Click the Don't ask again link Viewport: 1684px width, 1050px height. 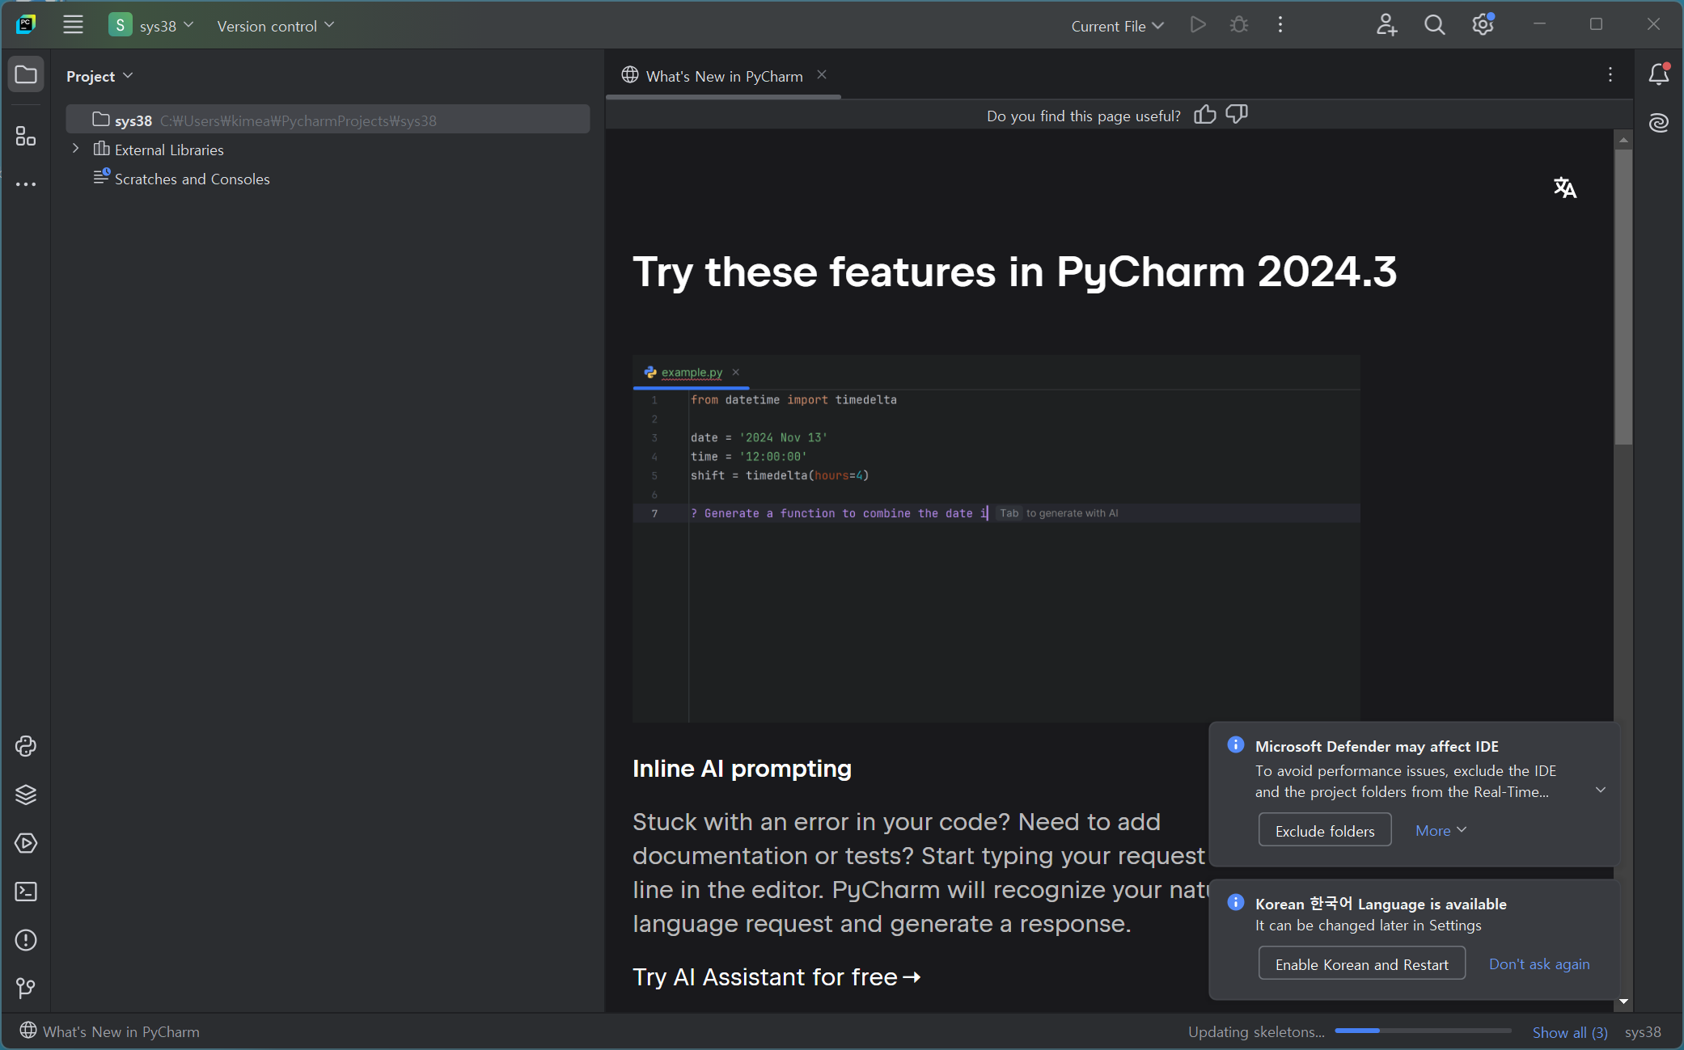pyautogui.click(x=1538, y=964)
